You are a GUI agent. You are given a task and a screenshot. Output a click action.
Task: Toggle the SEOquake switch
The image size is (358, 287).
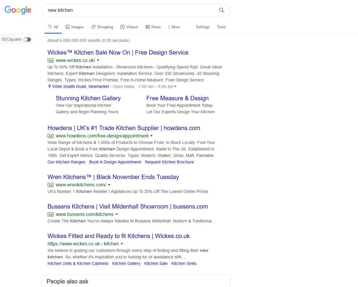click(27, 40)
